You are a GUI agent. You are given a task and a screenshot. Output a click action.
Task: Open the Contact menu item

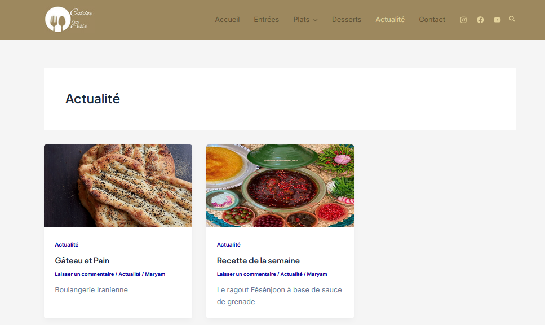pos(432,20)
